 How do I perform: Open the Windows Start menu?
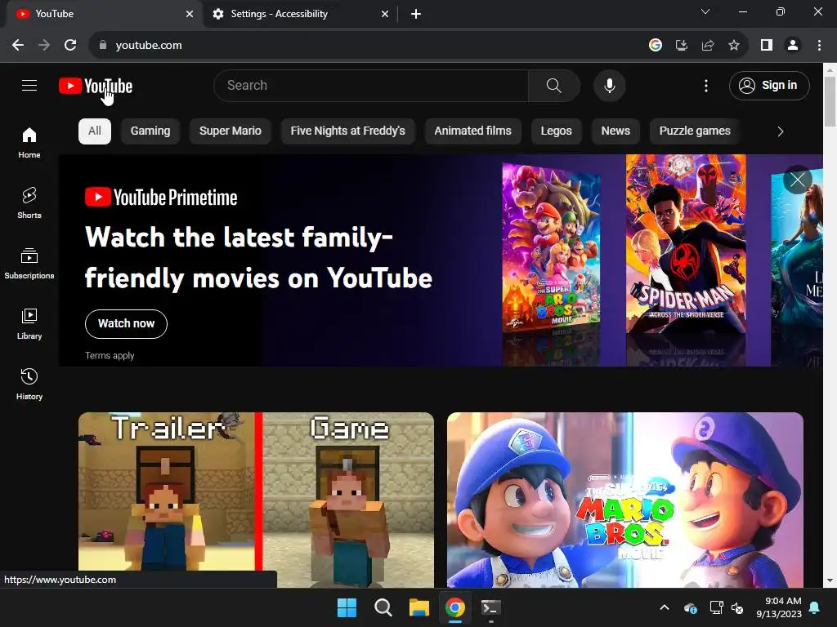347,607
